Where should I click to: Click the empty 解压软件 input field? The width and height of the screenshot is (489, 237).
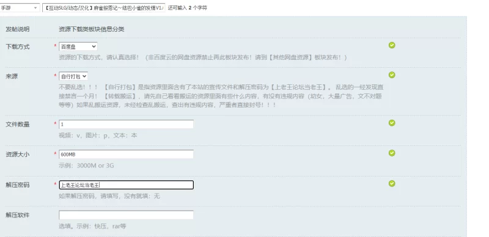[126, 215]
